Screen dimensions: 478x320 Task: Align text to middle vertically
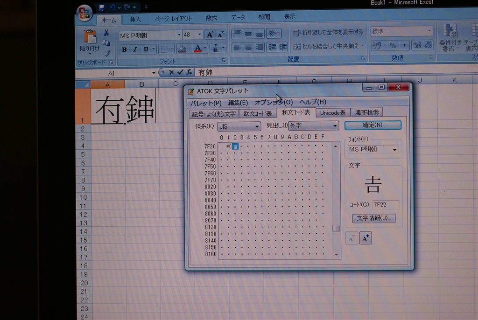coord(248,33)
